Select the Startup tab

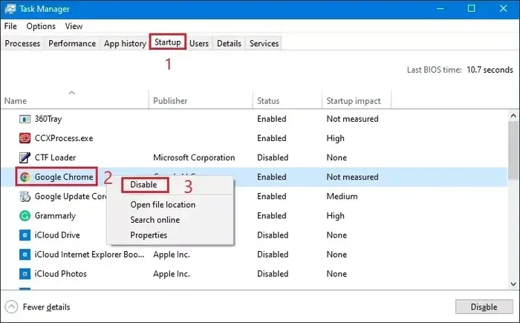tap(167, 42)
